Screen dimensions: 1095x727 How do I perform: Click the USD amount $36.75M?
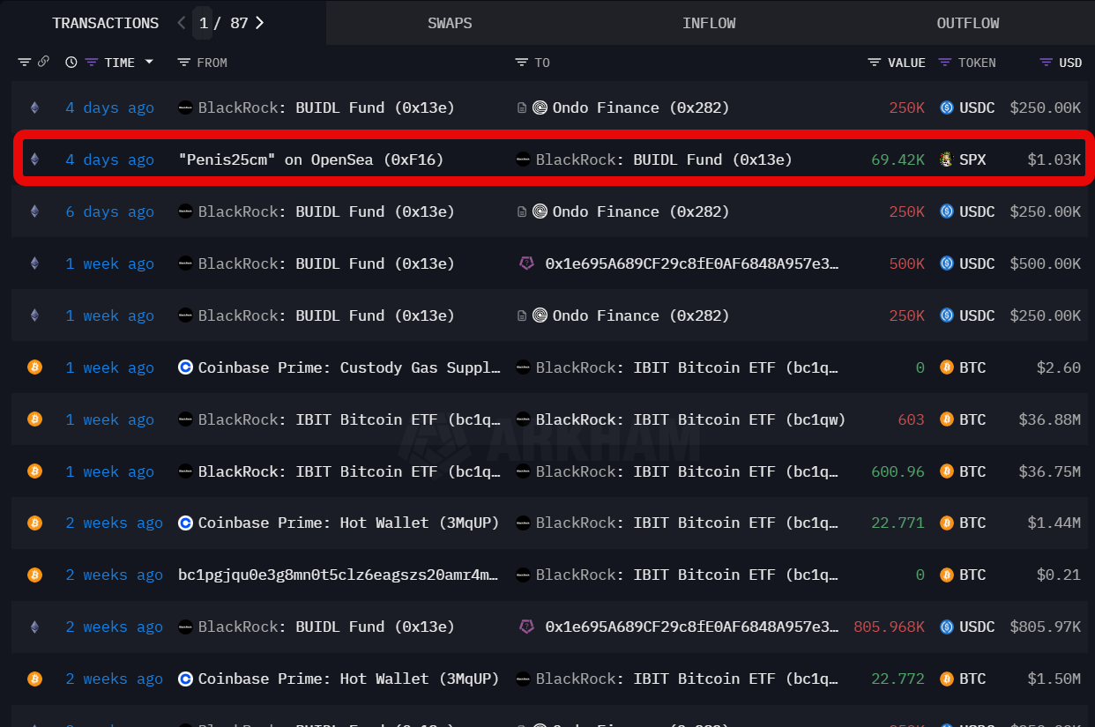coord(1049,471)
